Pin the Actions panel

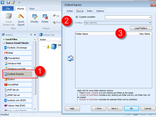tap(31, 35)
